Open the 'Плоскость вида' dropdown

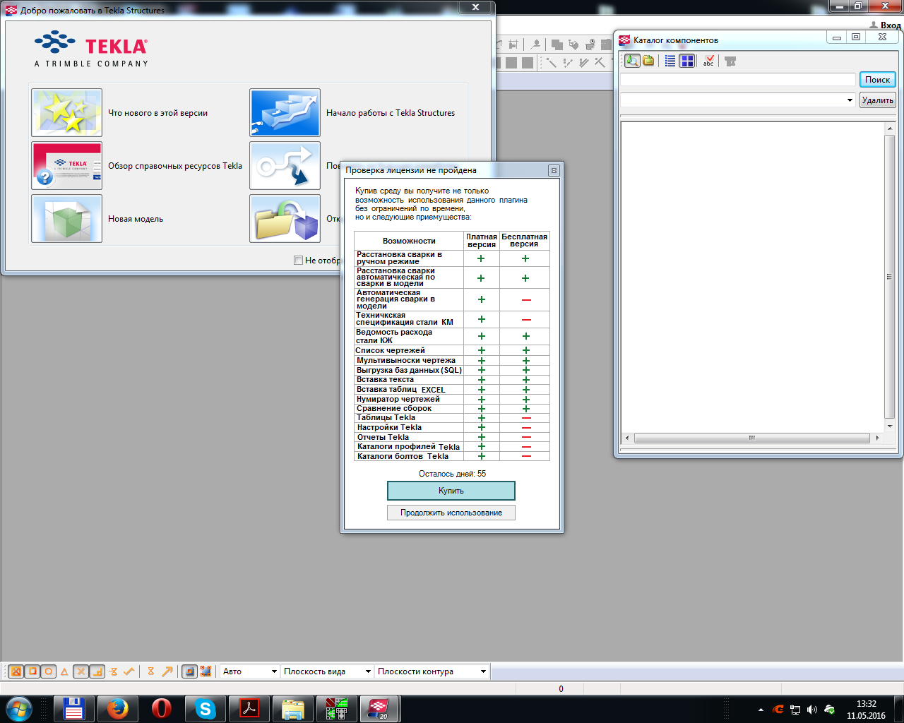click(368, 671)
